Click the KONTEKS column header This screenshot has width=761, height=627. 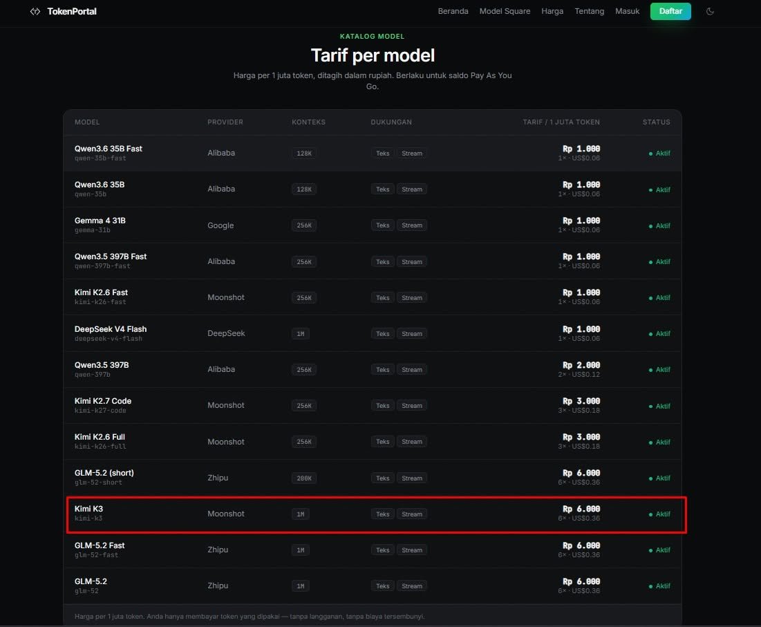(x=309, y=122)
